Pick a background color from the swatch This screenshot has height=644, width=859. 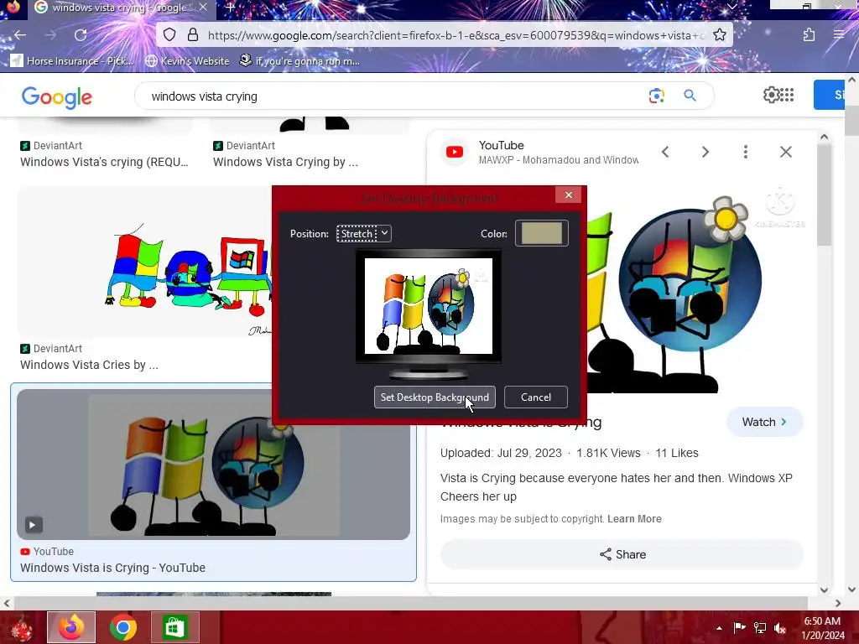coord(541,233)
